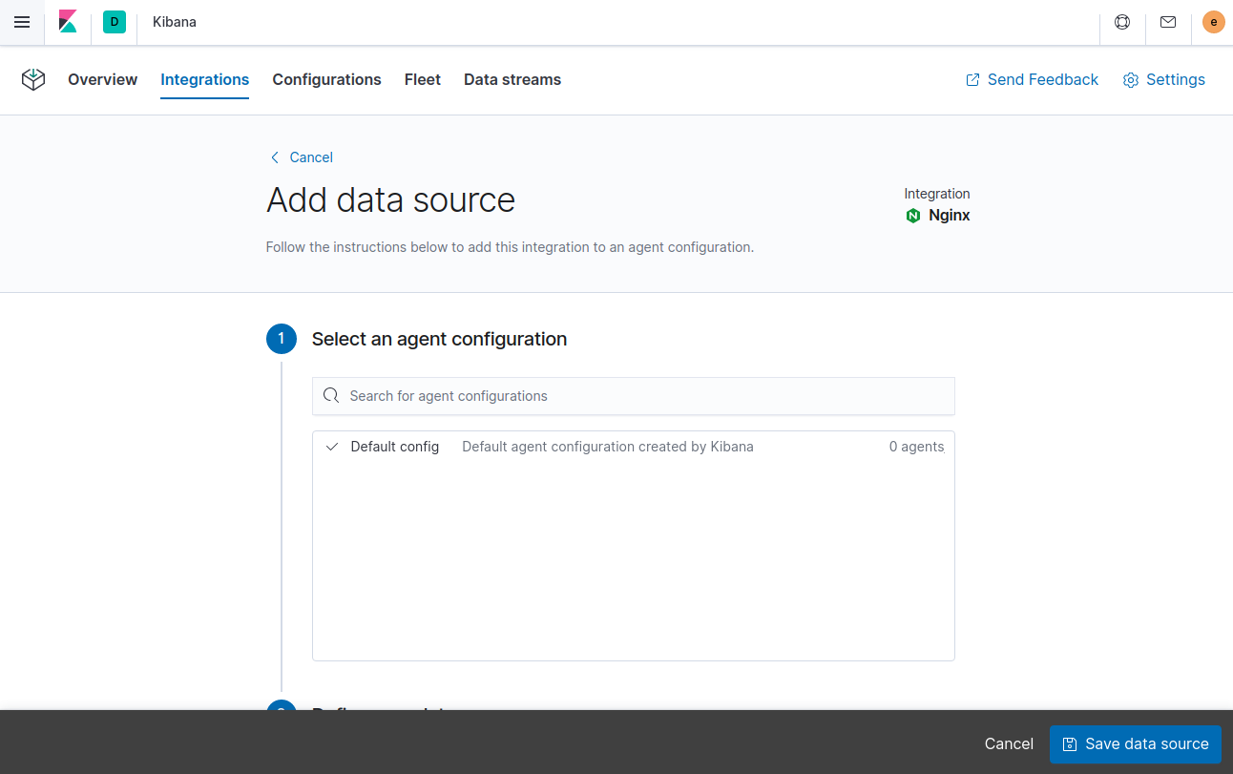Viewport: 1233px width, 774px height.
Task: Click the Nginx integration icon
Action: click(913, 215)
